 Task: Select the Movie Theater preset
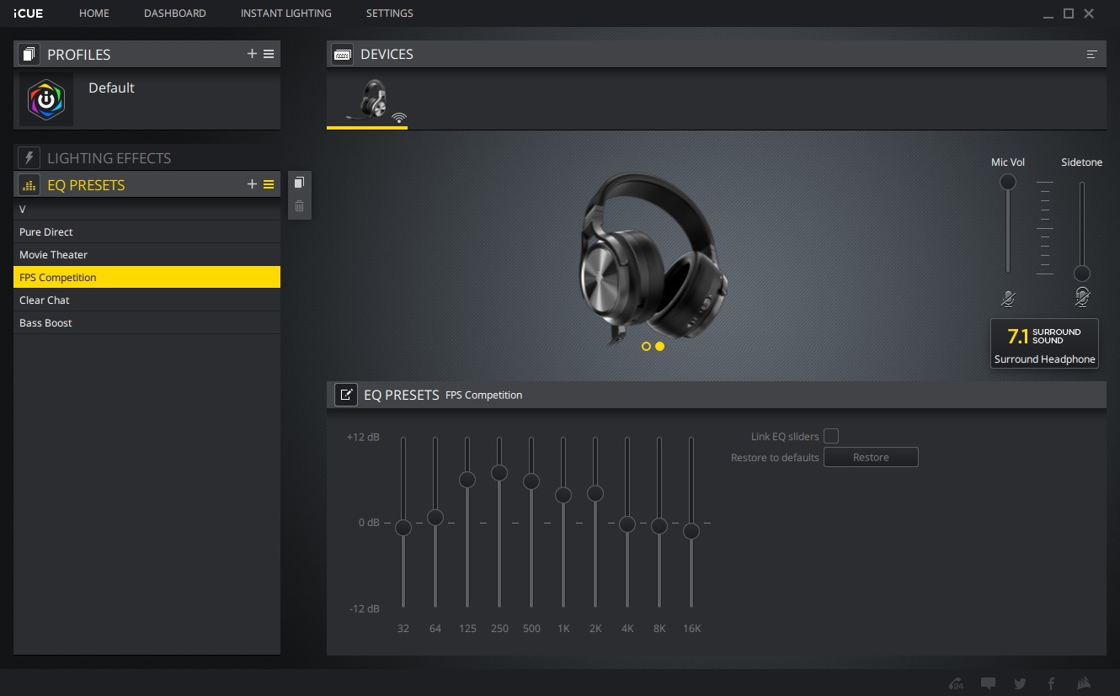click(147, 254)
